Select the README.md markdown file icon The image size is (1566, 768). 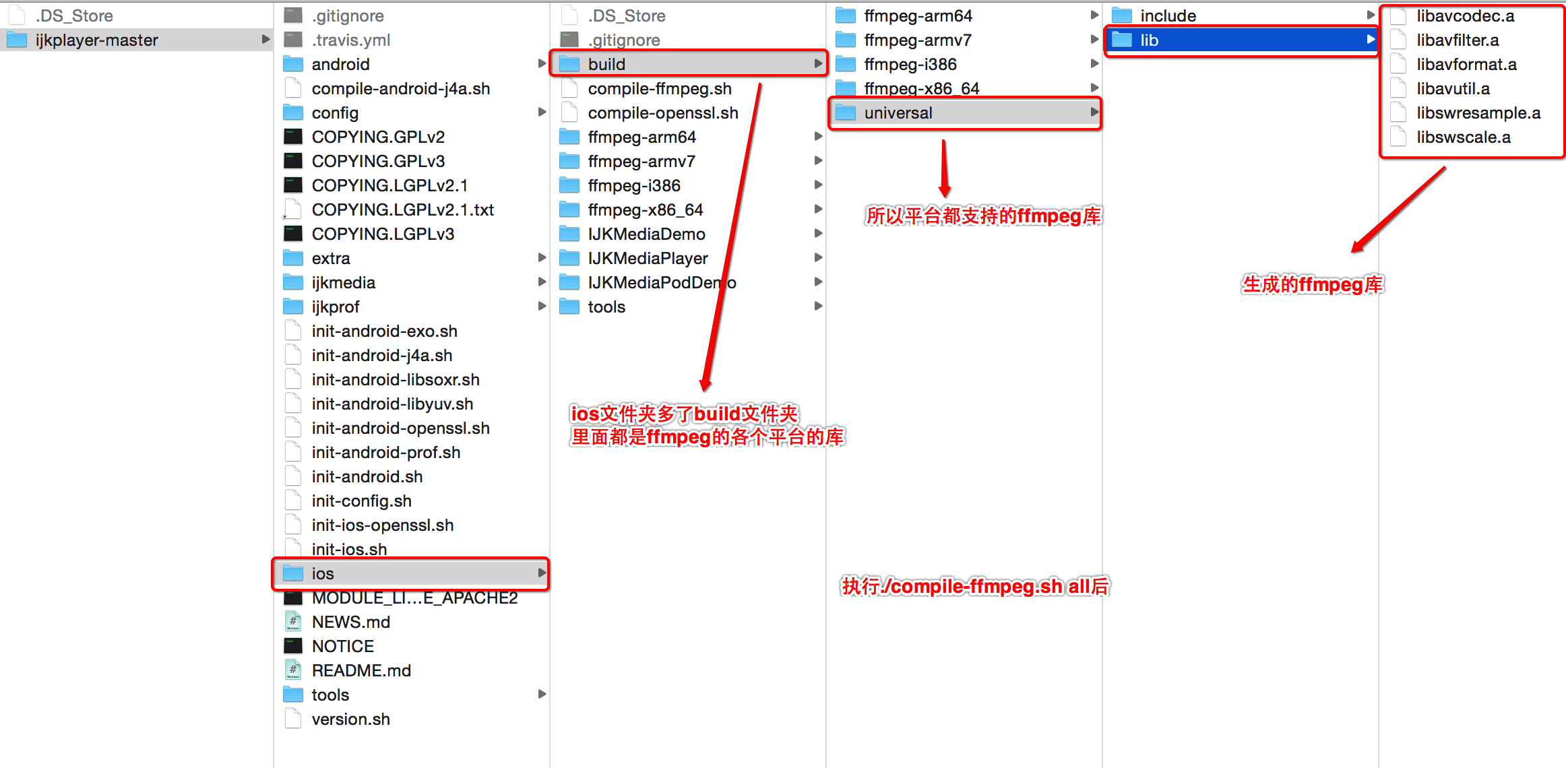click(293, 670)
